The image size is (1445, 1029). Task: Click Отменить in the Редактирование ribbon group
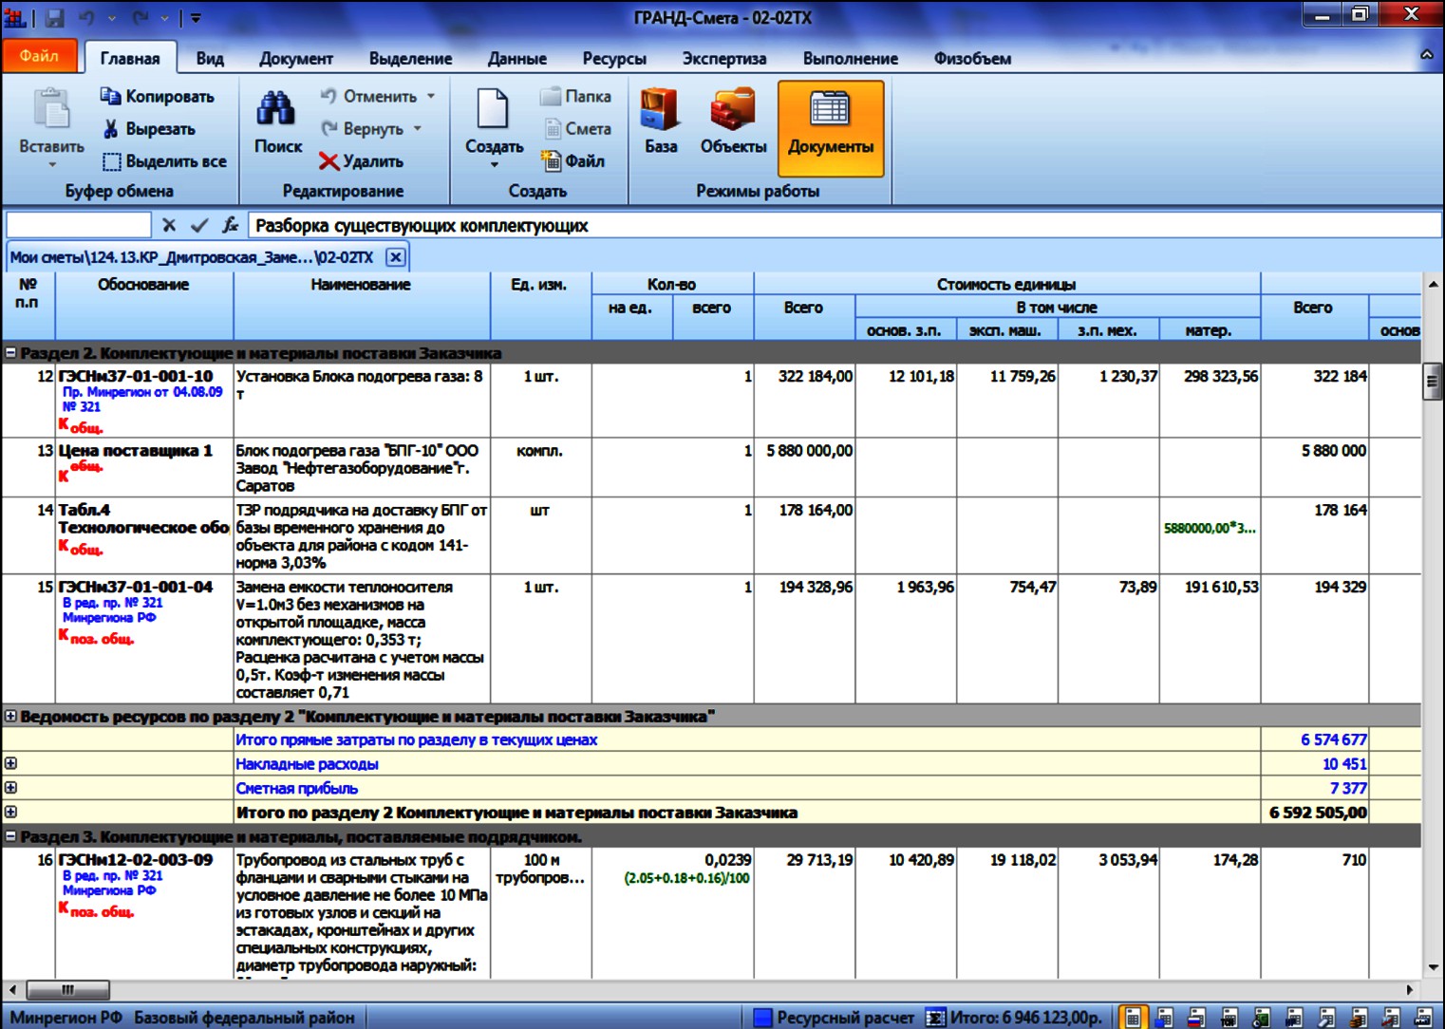point(368,96)
